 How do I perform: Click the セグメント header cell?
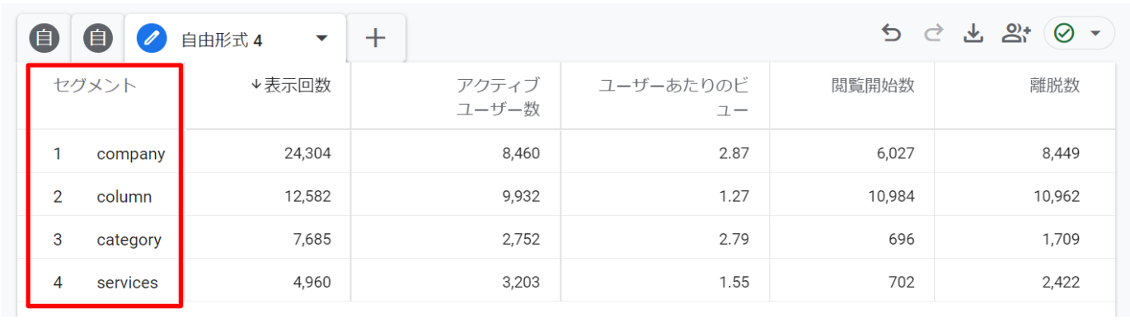coord(95,86)
